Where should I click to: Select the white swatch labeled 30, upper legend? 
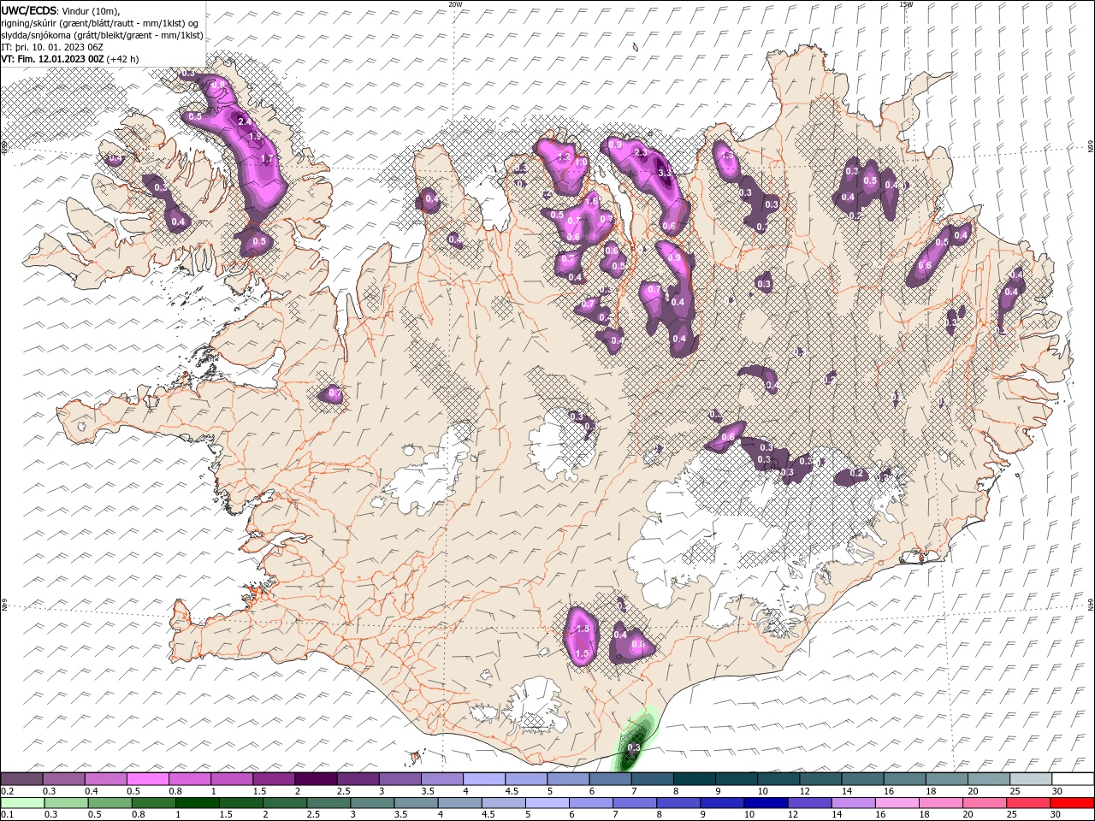(x=1071, y=779)
